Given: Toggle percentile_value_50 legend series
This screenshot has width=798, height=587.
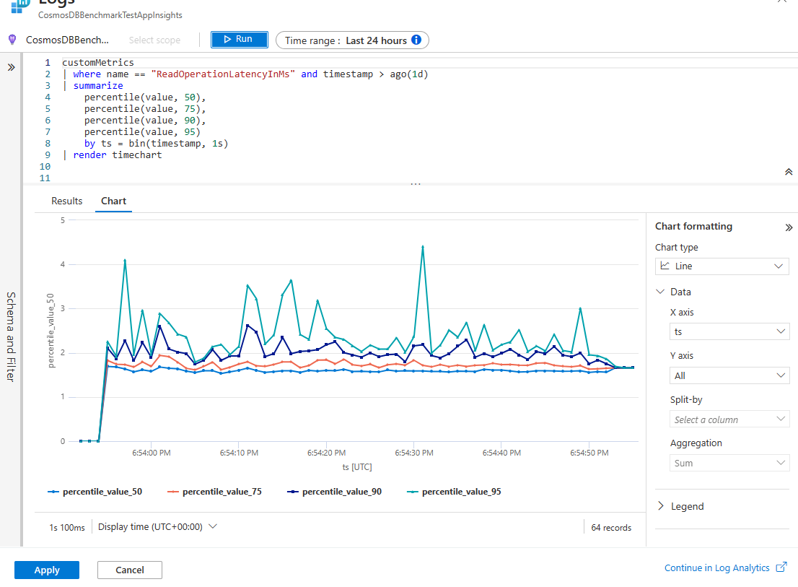Looking at the screenshot, I should point(95,492).
